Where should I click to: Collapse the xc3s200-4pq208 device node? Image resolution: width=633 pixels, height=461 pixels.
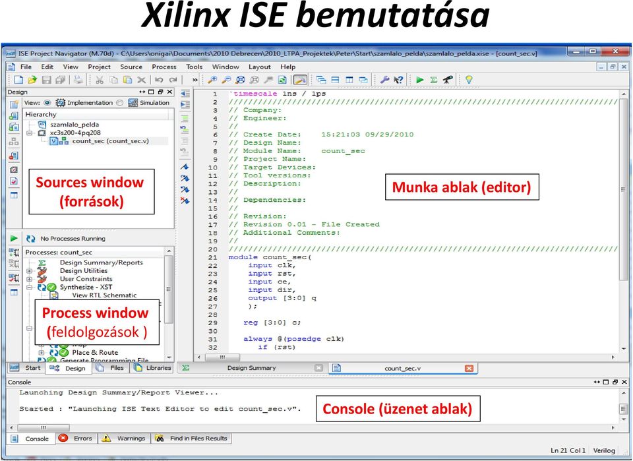[x=30, y=133]
